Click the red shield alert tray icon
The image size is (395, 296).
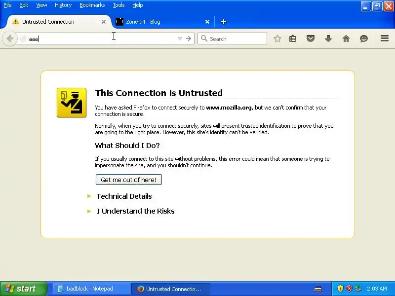coord(349,289)
